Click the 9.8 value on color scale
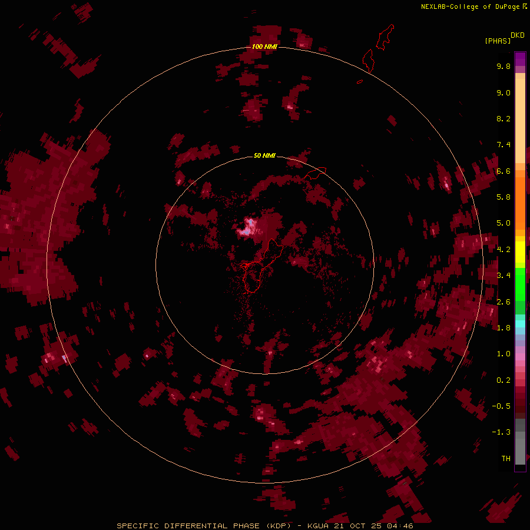The height and width of the screenshot is (530, 530). (x=503, y=66)
